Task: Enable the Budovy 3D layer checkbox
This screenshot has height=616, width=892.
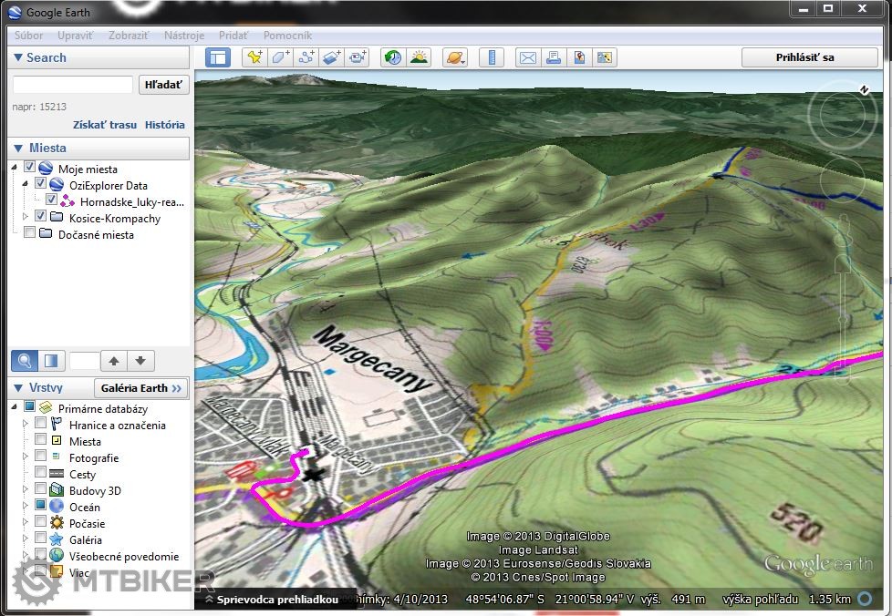Action: pyautogui.click(x=41, y=490)
